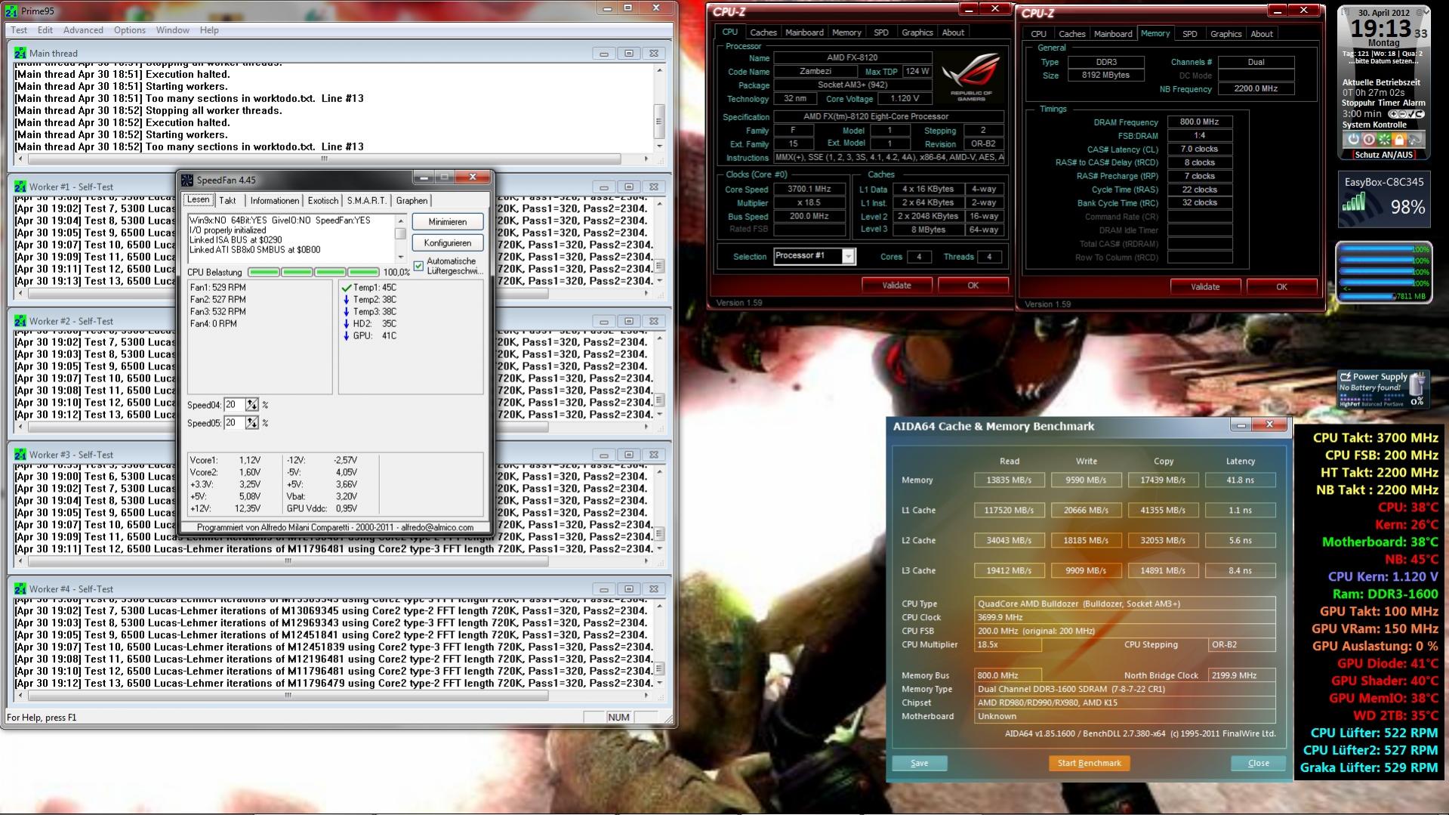
Task: Click the Worker #1 Self-Test window icon
Action: [20, 187]
